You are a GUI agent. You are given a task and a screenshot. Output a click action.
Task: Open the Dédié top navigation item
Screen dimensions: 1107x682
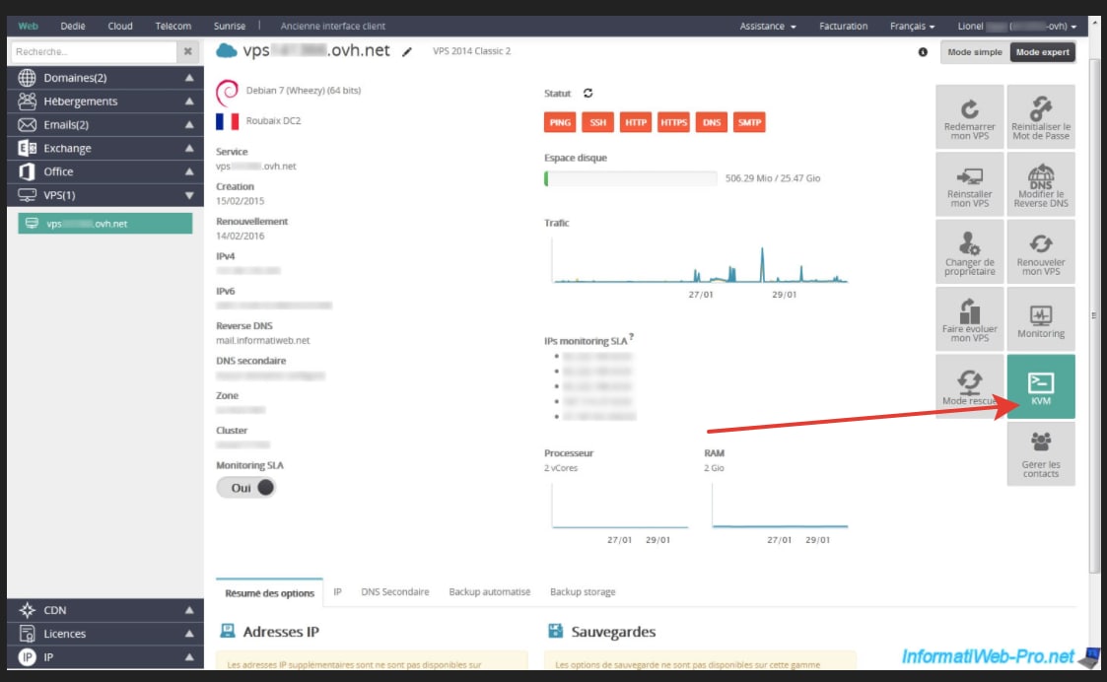pos(73,27)
